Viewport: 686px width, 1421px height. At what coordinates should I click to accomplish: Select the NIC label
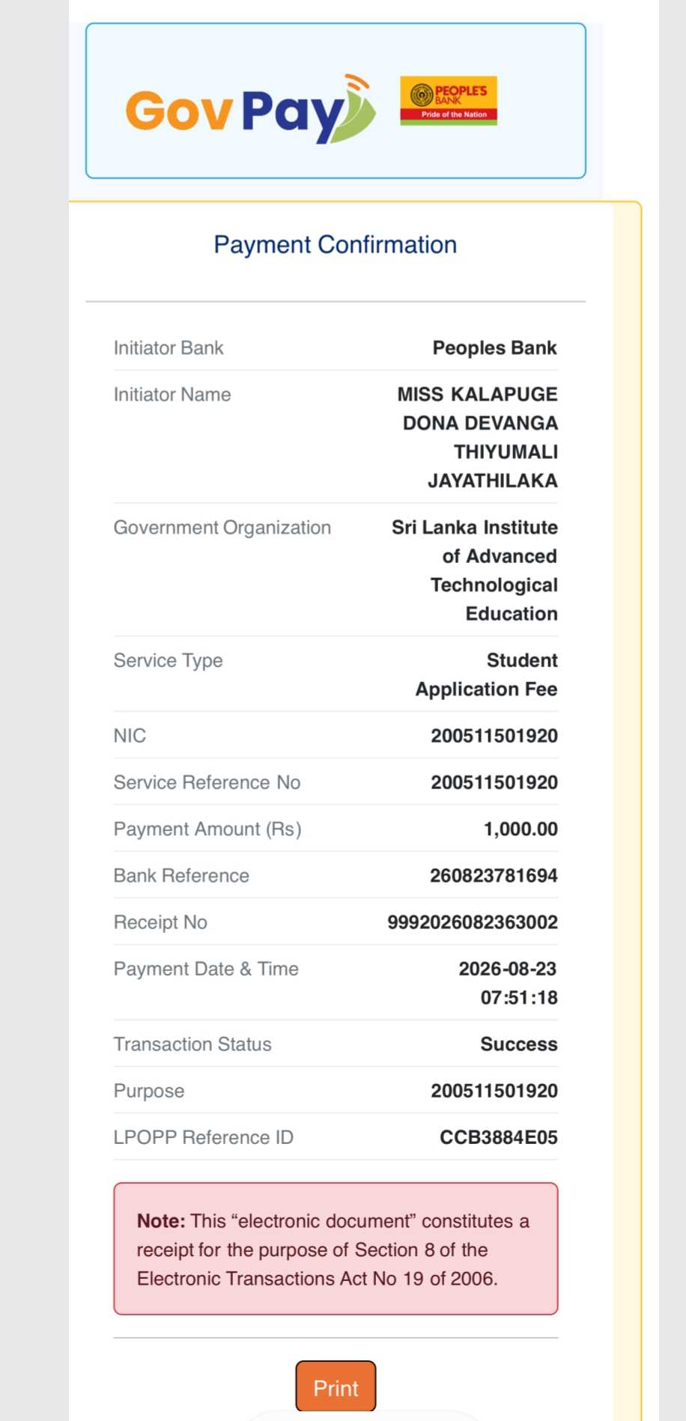point(130,736)
